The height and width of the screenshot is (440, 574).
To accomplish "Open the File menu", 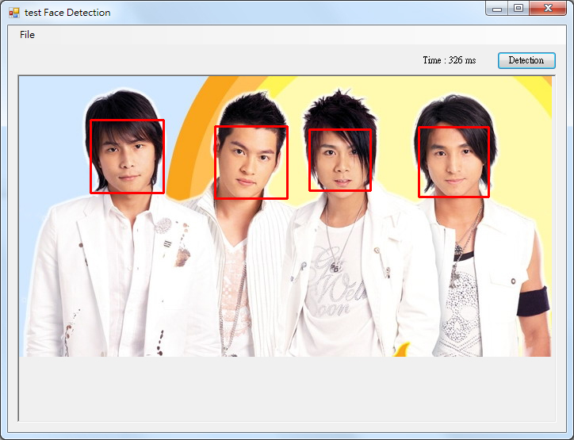I will (x=27, y=35).
